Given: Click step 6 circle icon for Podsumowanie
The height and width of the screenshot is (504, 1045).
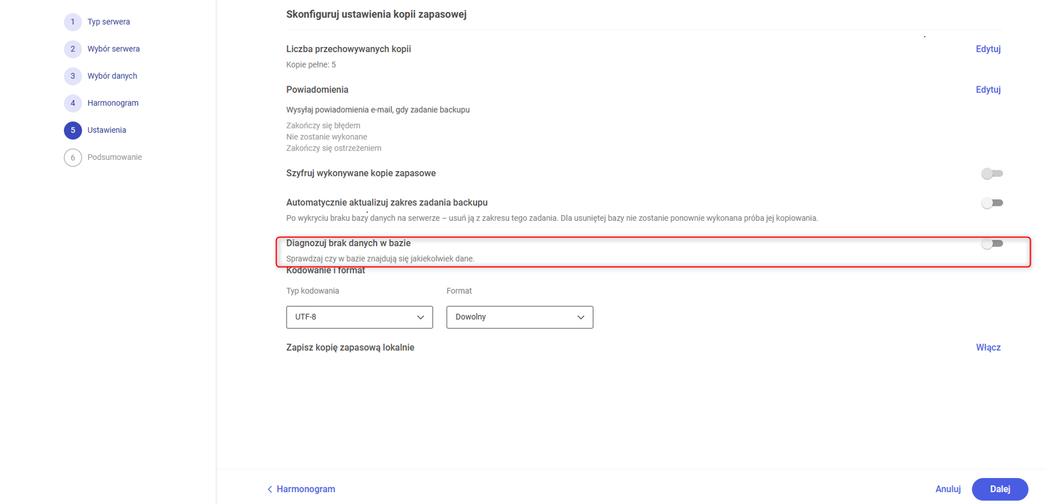Looking at the screenshot, I should coord(73,157).
